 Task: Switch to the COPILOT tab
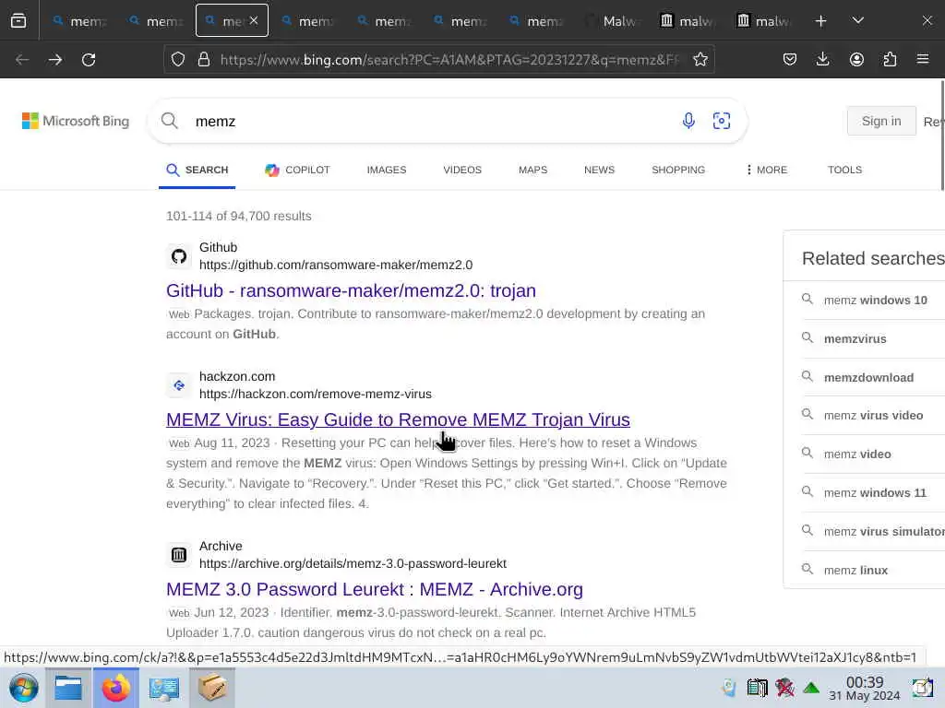[297, 171]
